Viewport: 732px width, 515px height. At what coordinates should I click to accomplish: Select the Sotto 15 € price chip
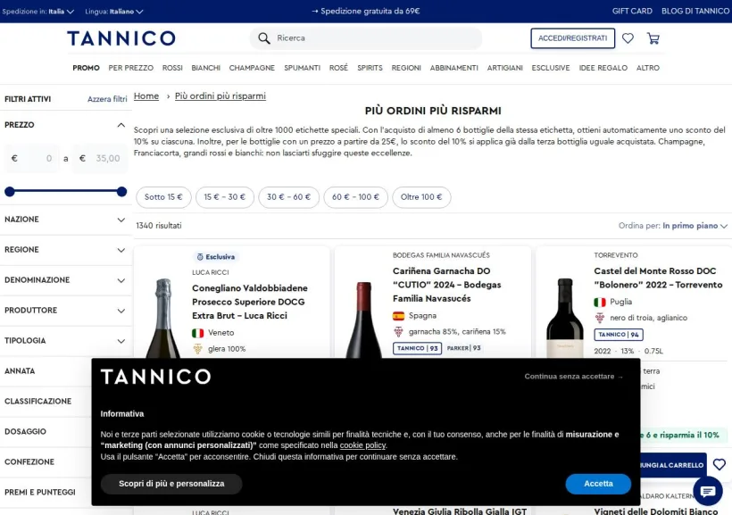[x=163, y=197]
